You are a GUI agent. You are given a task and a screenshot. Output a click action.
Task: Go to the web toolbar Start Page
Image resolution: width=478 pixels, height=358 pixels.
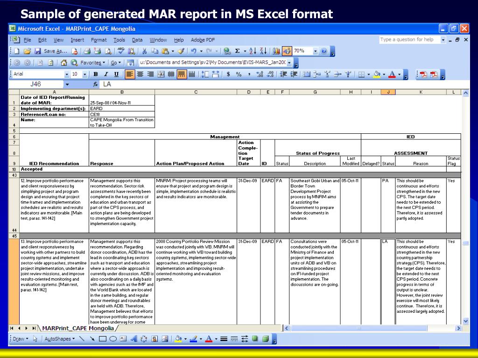[63, 63]
